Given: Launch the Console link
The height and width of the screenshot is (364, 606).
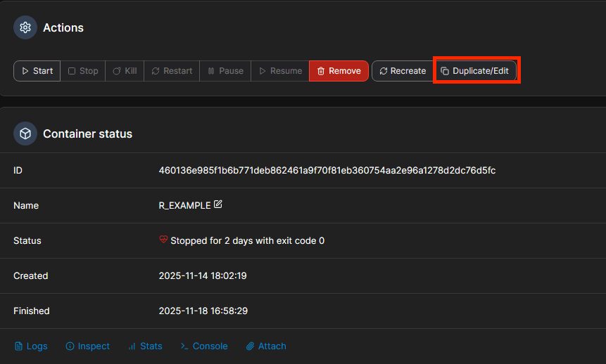Looking at the screenshot, I should pyautogui.click(x=204, y=346).
